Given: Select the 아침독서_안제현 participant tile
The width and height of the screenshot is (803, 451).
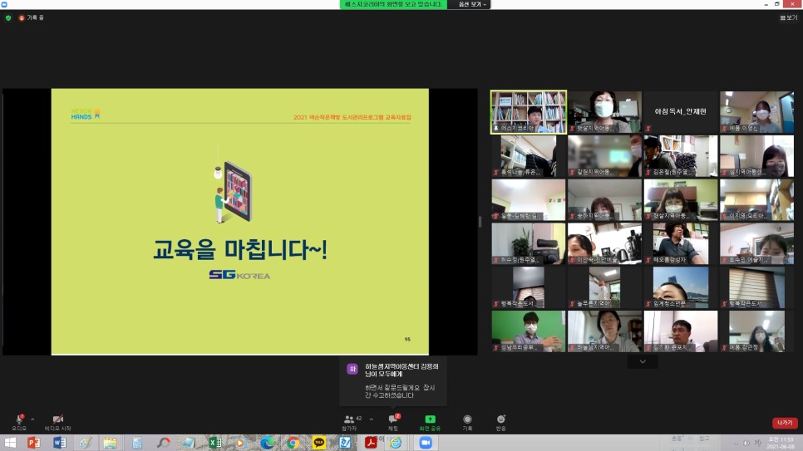Looking at the screenshot, I should 681,112.
